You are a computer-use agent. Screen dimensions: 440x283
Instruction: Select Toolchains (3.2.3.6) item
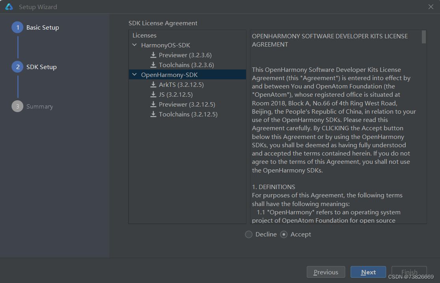click(186, 65)
